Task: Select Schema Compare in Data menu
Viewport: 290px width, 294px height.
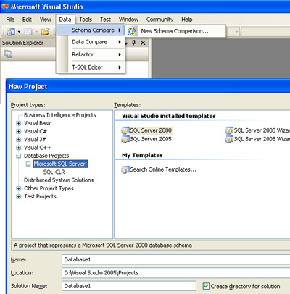Action: [x=91, y=30]
